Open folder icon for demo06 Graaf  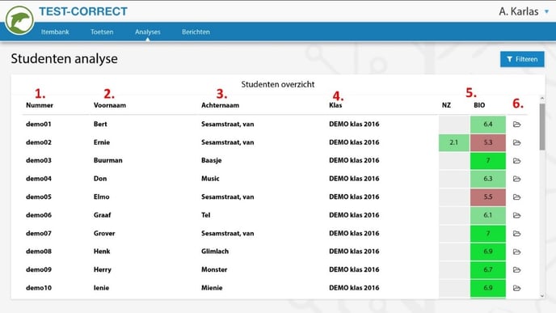[516, 215]
